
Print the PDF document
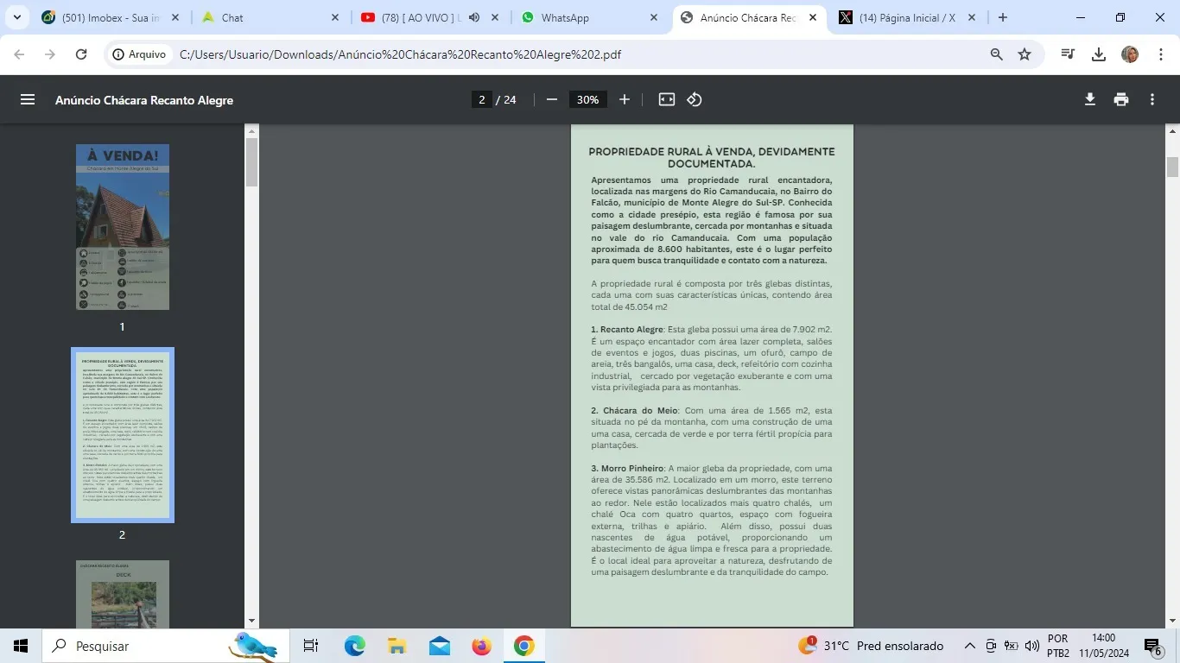(1121, 99)
